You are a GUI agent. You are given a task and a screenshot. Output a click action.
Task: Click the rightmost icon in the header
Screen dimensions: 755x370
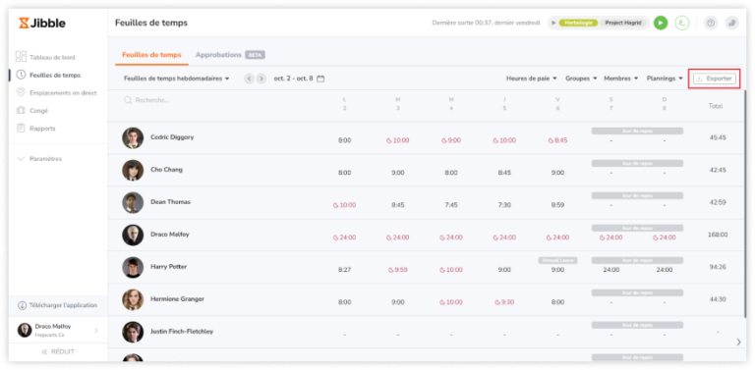[731, 23]
